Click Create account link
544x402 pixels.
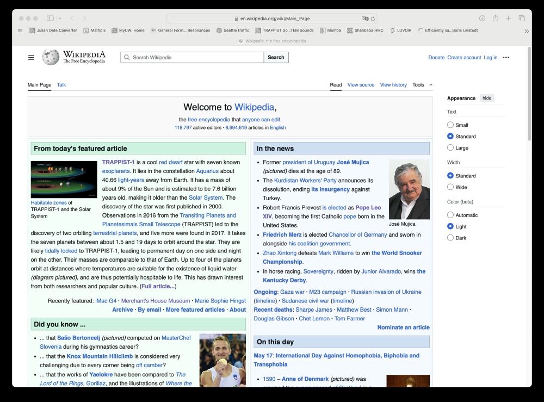464,58
